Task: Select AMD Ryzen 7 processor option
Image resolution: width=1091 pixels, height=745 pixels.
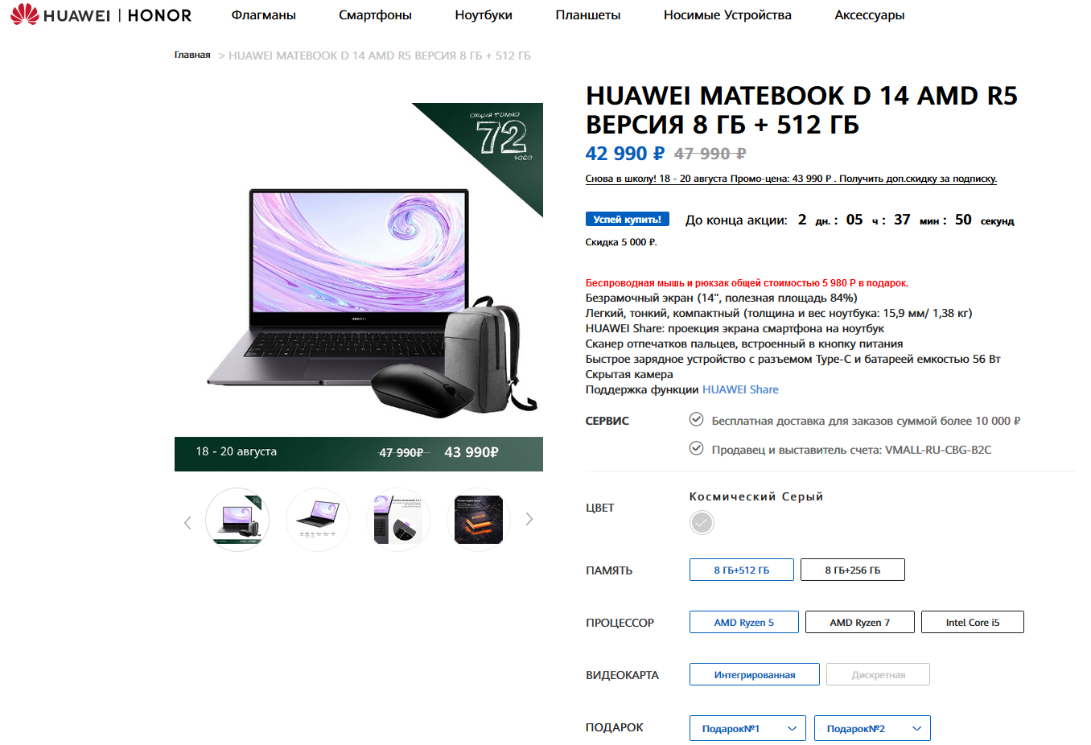Action: 860,622
